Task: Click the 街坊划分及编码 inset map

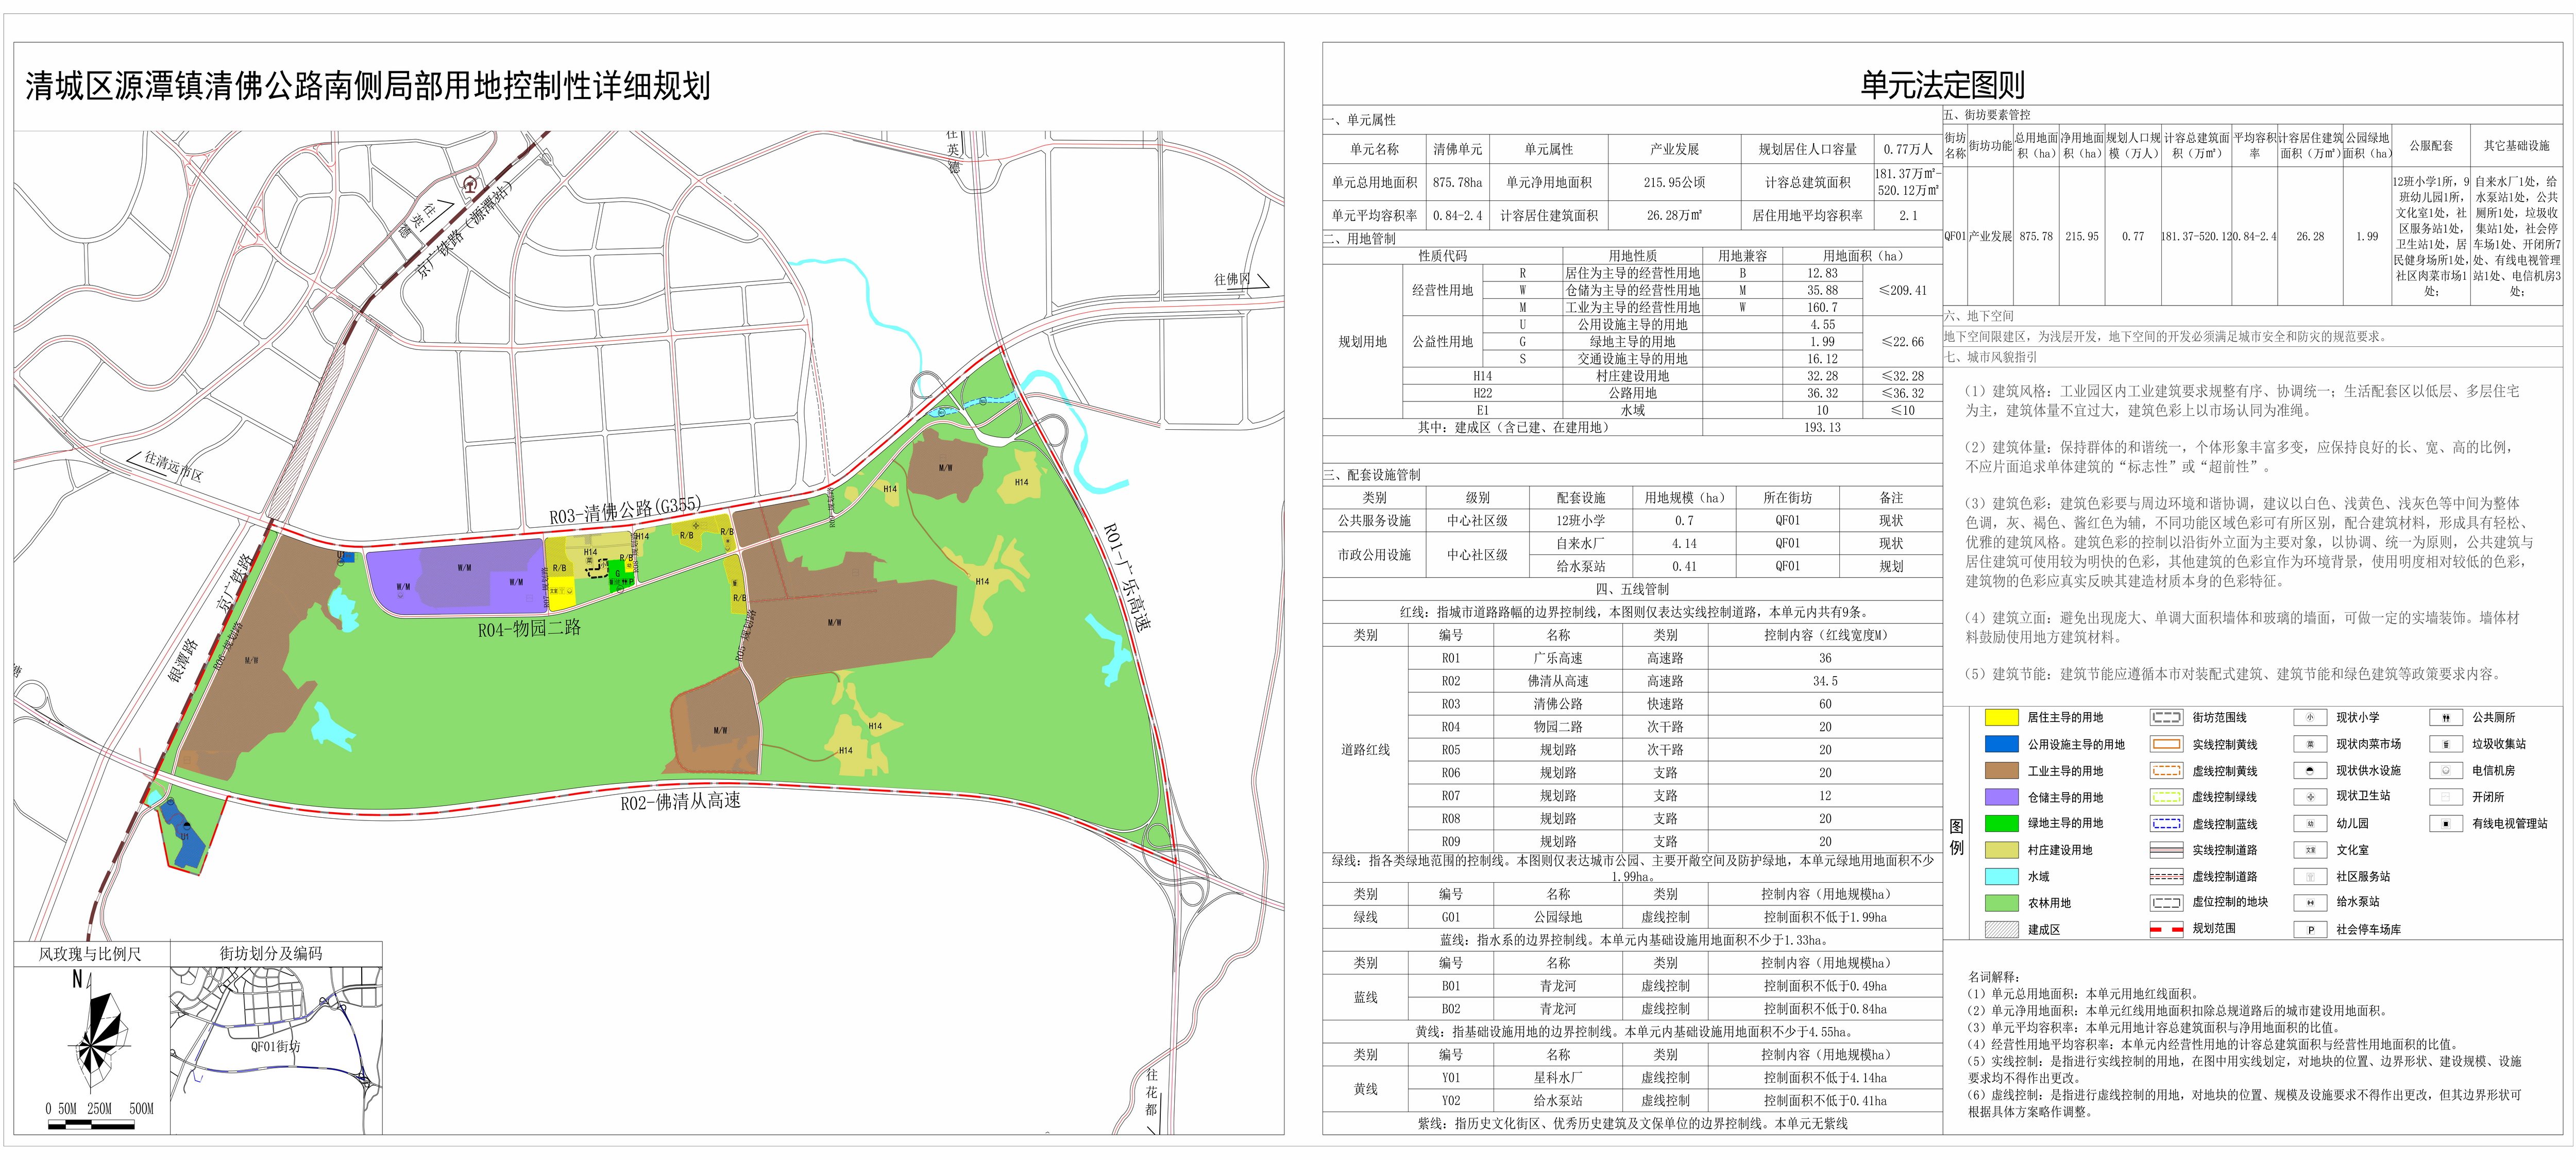Action: 276,1050
